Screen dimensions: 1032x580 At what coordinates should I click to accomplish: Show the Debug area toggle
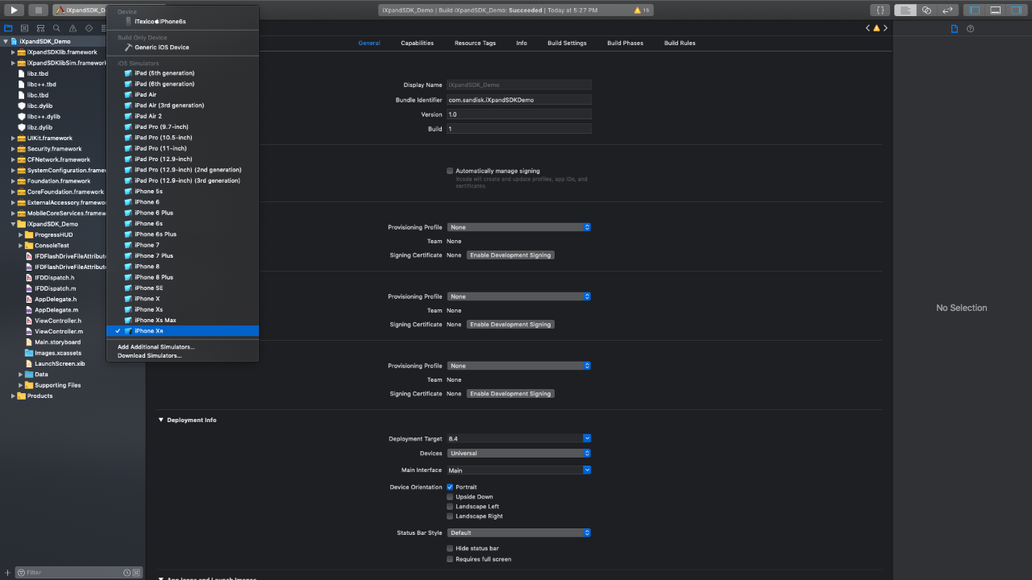(x=996, y=10)
